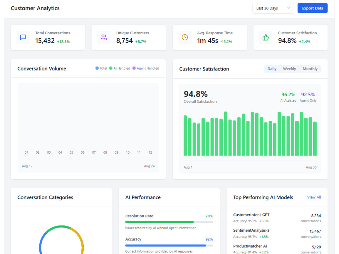Toggle the AI Handled legend series
This screenshot has width=339, height=254.
tap(120, 69)
